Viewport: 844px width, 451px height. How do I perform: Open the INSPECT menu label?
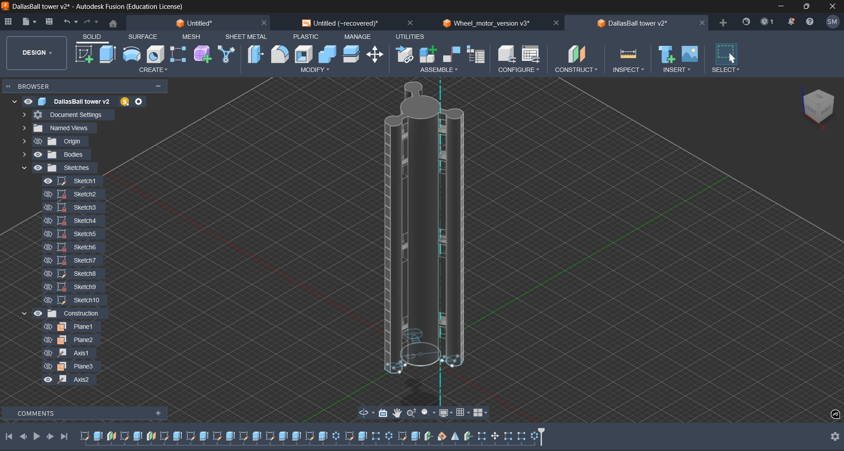click(x=628, y=70)
